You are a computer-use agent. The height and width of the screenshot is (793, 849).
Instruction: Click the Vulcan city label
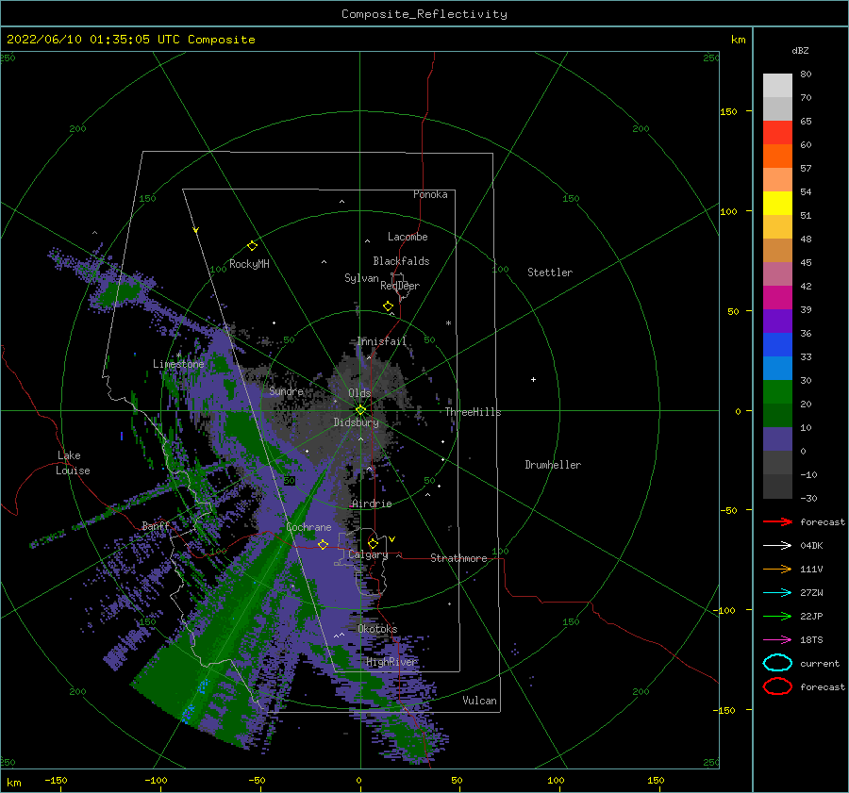click(x=480, y=701)
